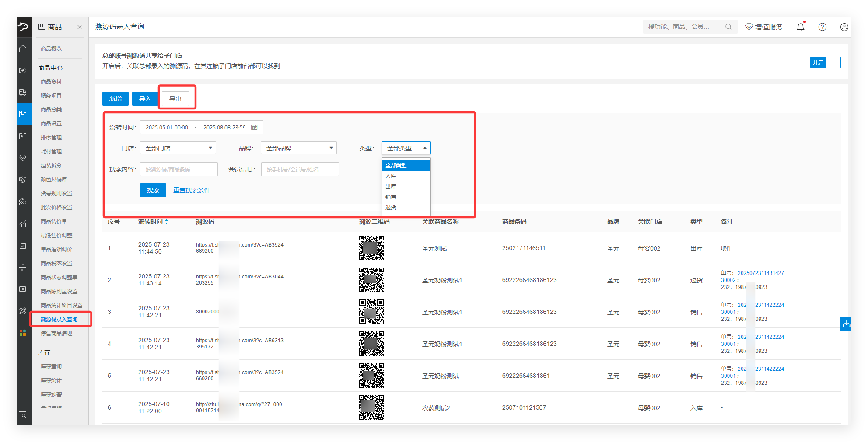Click order number link 2025072311431427
The width and height of the screenshot is (868, 442).
761,273
